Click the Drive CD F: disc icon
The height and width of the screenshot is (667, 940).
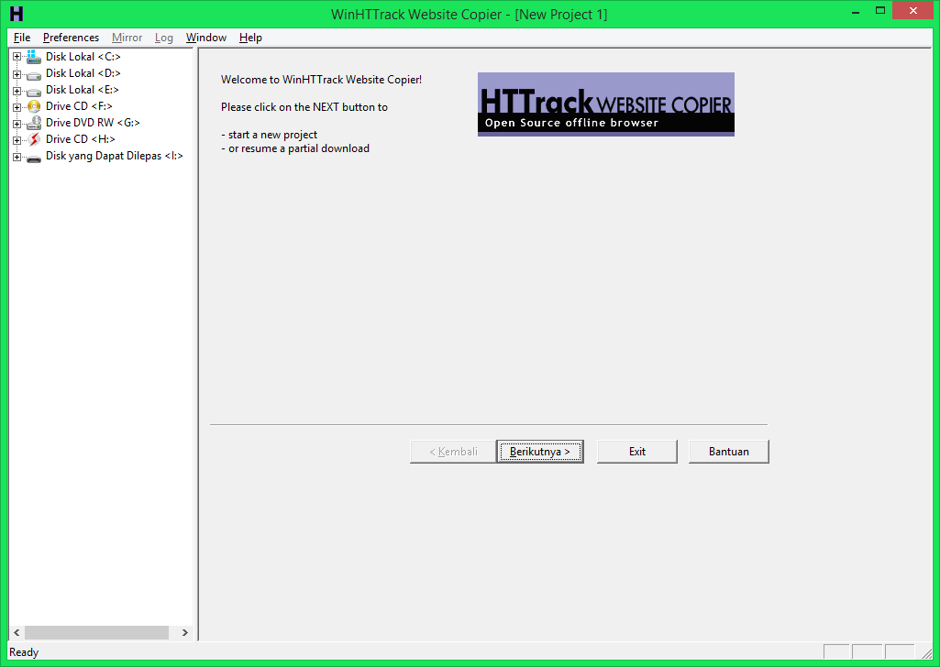(x=34, y=106)
